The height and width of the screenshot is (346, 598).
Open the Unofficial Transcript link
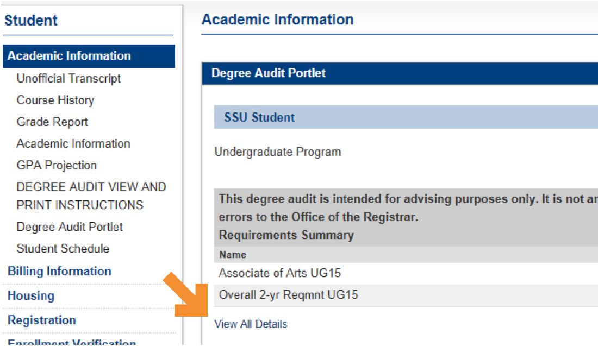[x=68, y=78]
